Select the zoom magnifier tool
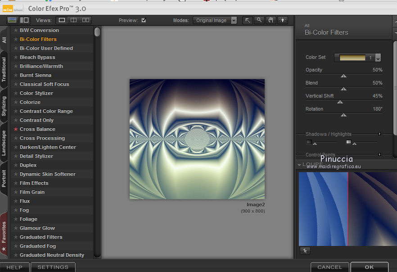Image resolution: width=397 pixels, height=272 pixels. pyautogui.click(x=259, y=20)
